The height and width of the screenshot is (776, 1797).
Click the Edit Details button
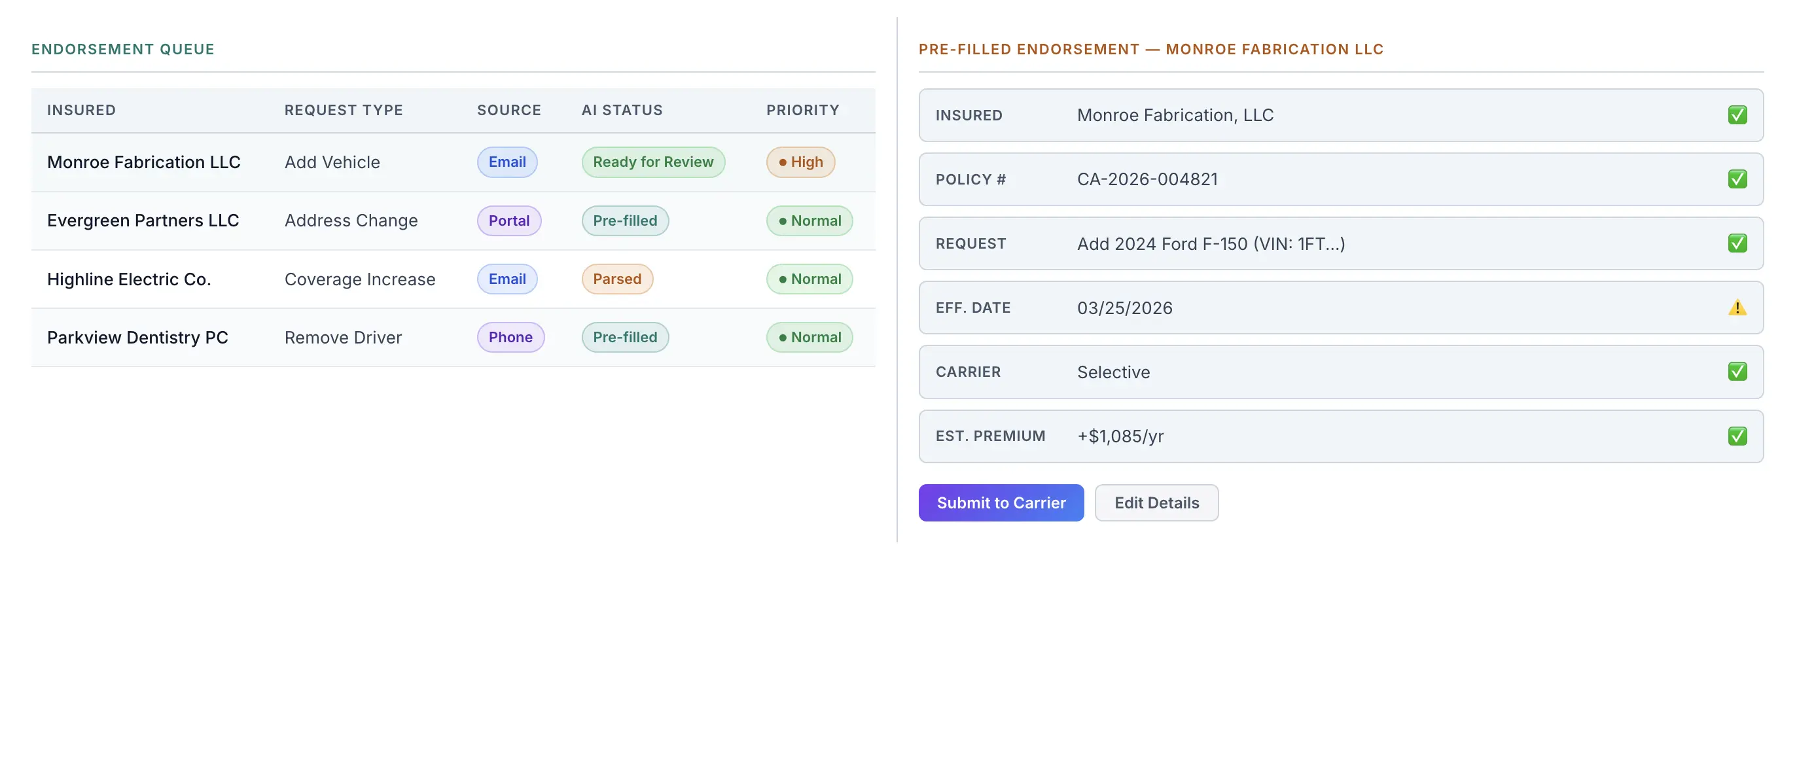click(x=1156, y=503)
